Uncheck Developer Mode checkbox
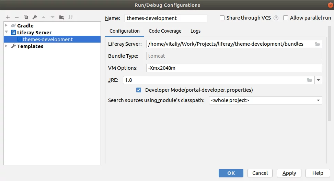Viewport: 334px width, 181px height. click(x=139, y=90)
